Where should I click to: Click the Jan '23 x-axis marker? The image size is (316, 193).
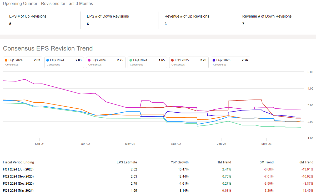tap(222, 144)
